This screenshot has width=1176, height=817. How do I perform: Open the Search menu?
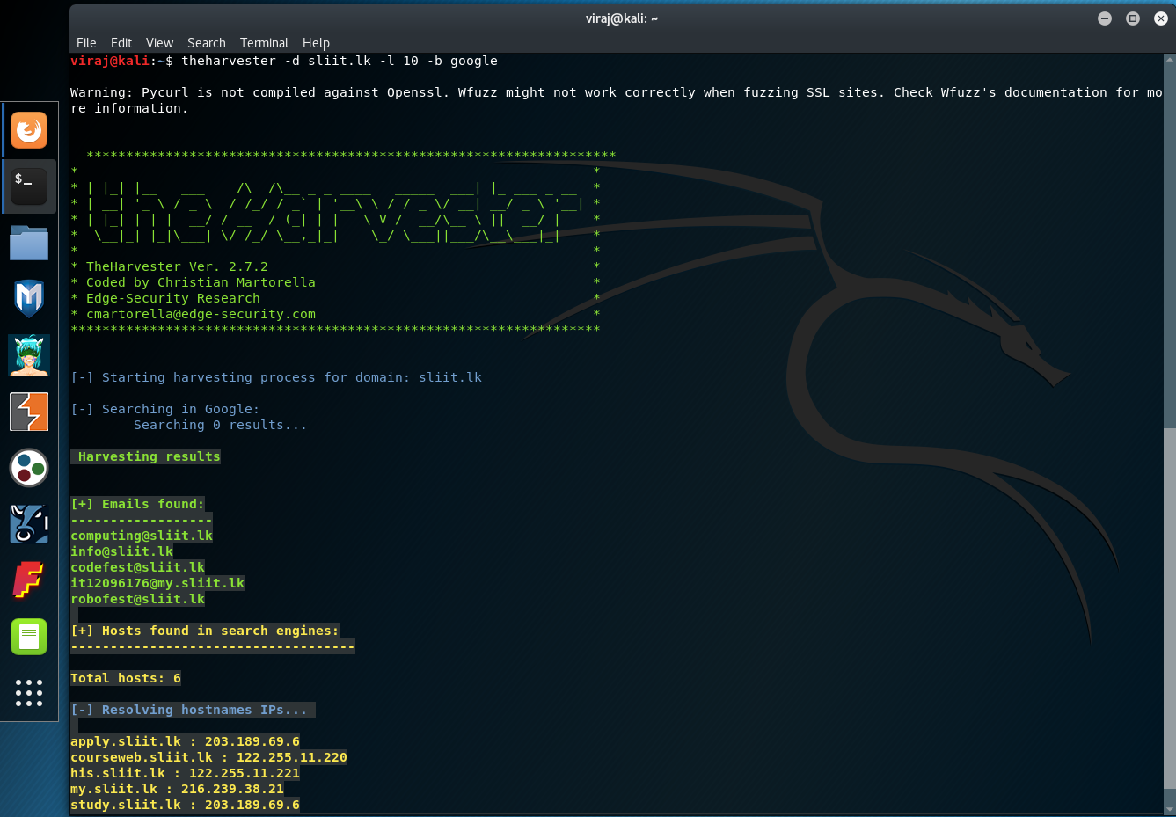[x=207, y=43]
